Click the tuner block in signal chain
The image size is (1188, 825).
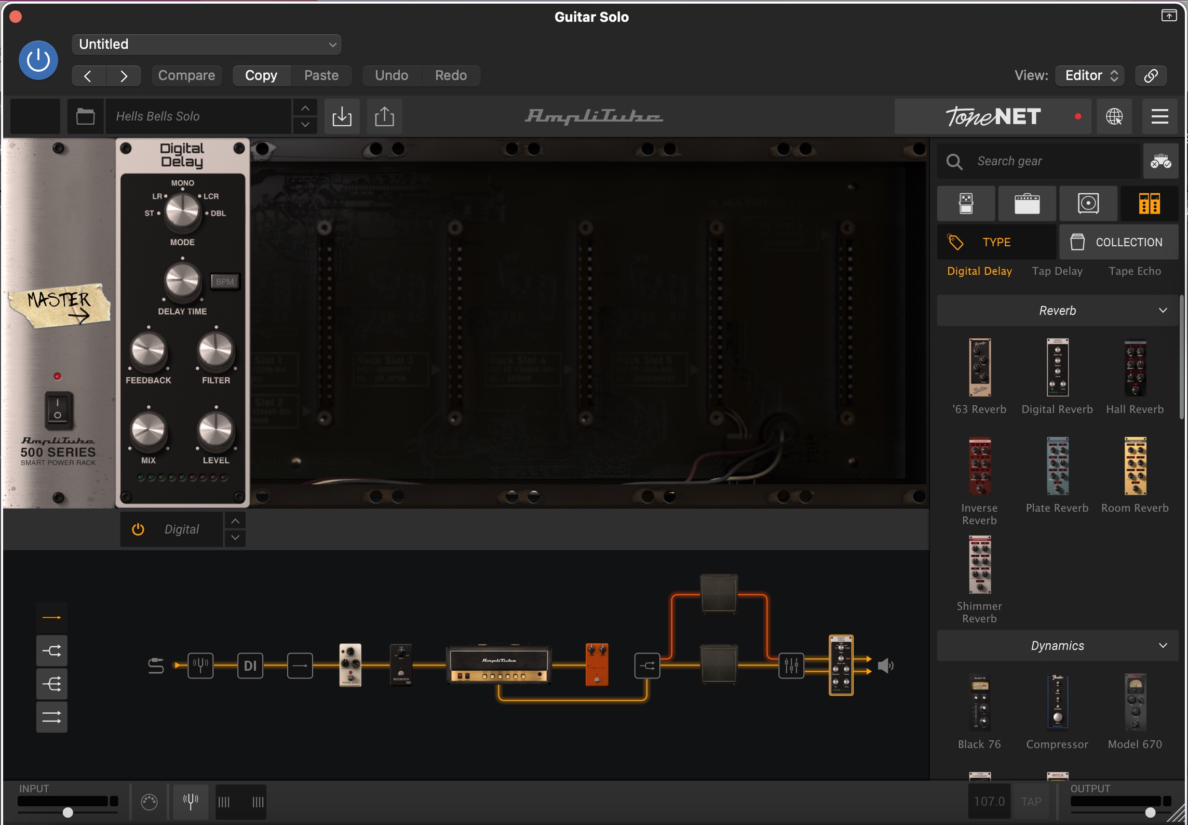point(200,666)
